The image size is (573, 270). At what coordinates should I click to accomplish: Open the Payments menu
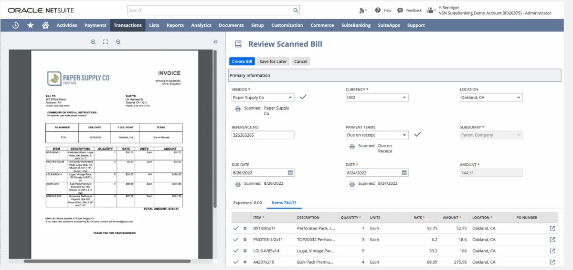(x=95, y=25)
